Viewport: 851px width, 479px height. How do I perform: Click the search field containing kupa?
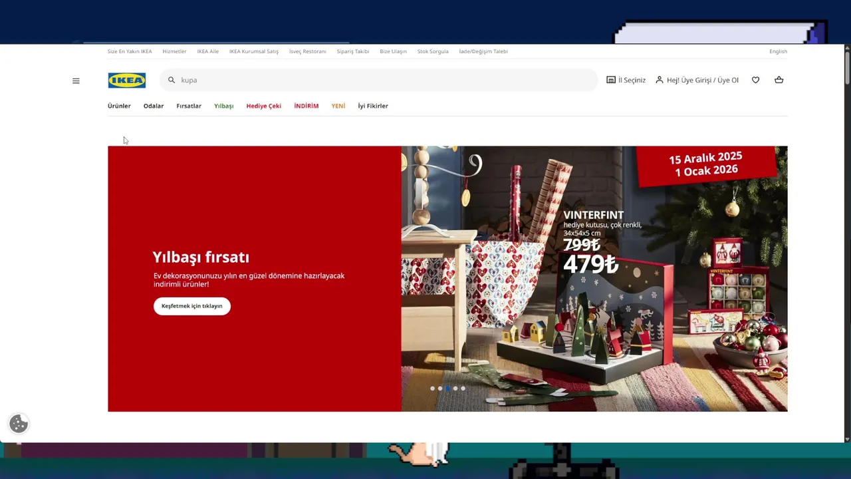(x=379, y=80)
